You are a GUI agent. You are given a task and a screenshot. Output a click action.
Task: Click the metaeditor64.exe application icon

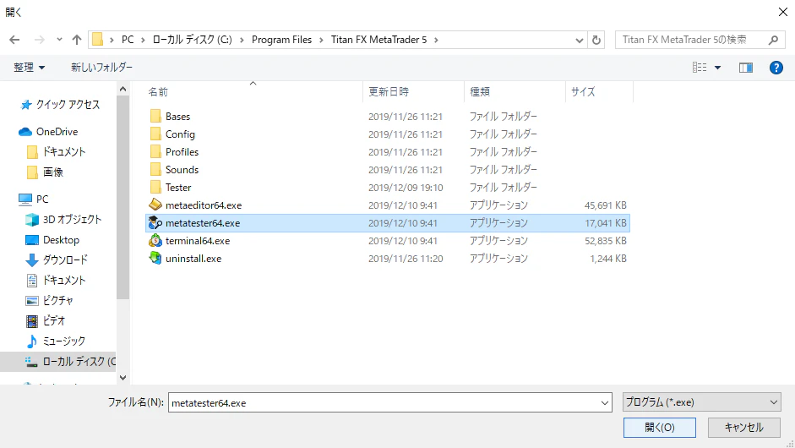pyautogui.click(x=155, y=205)
